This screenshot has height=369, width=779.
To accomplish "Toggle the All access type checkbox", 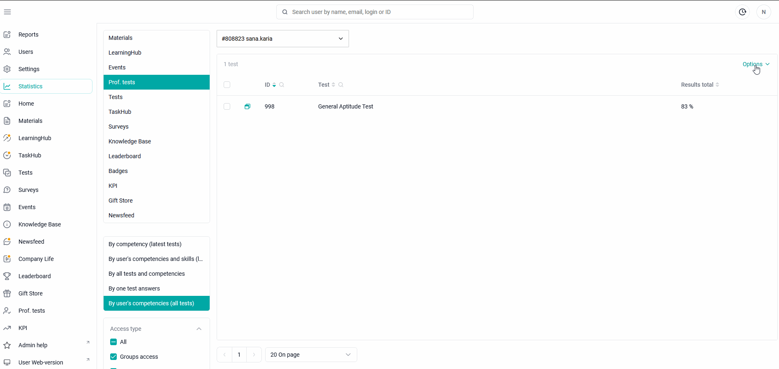I will (113, 342).
